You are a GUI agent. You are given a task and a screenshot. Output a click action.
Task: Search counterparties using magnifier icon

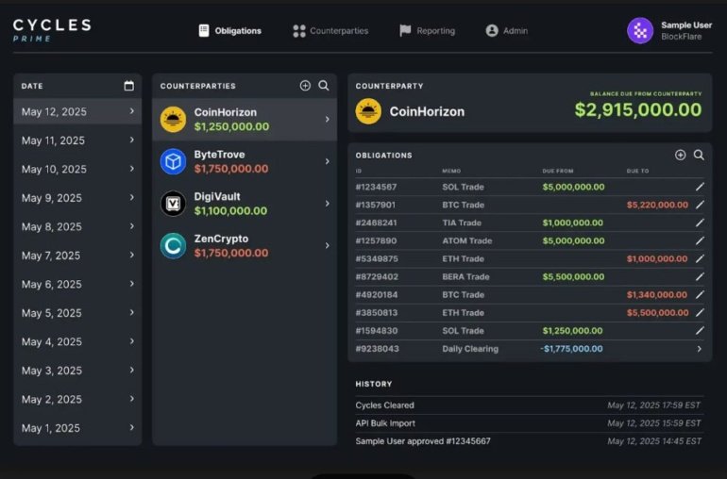point(324,85)
